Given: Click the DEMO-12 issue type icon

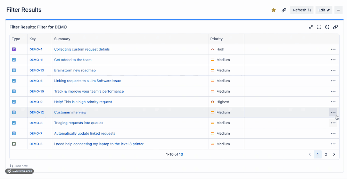Looking at the screenshot, I should tap(14, 112).
